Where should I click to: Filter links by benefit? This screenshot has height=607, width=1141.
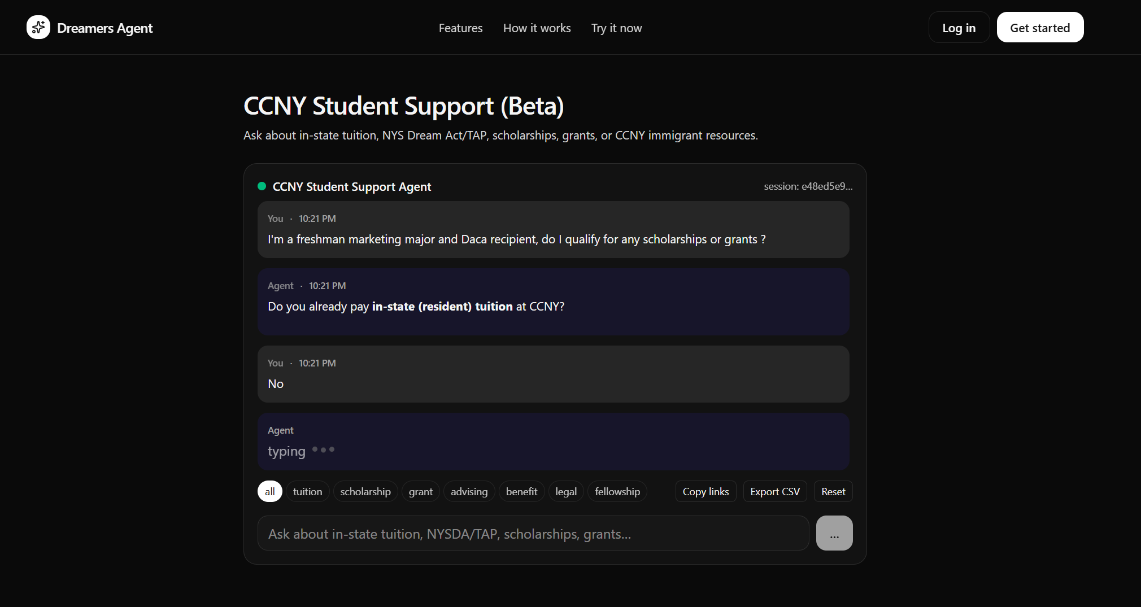pyautogui.click(x=521, y=492)
